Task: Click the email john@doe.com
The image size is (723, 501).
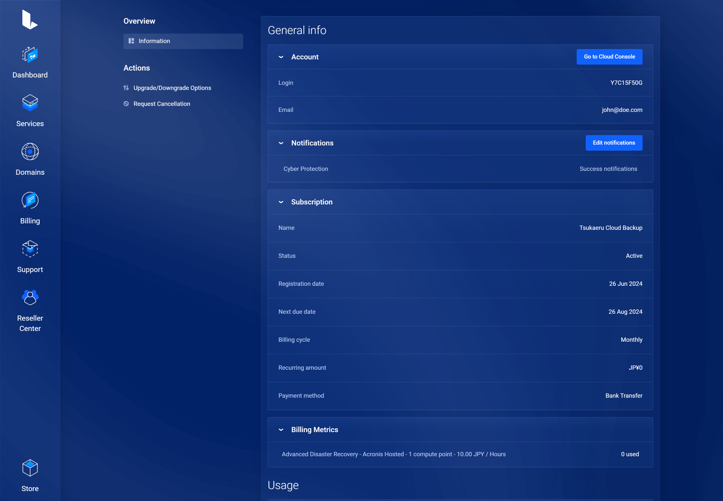Action: (622, 110)
